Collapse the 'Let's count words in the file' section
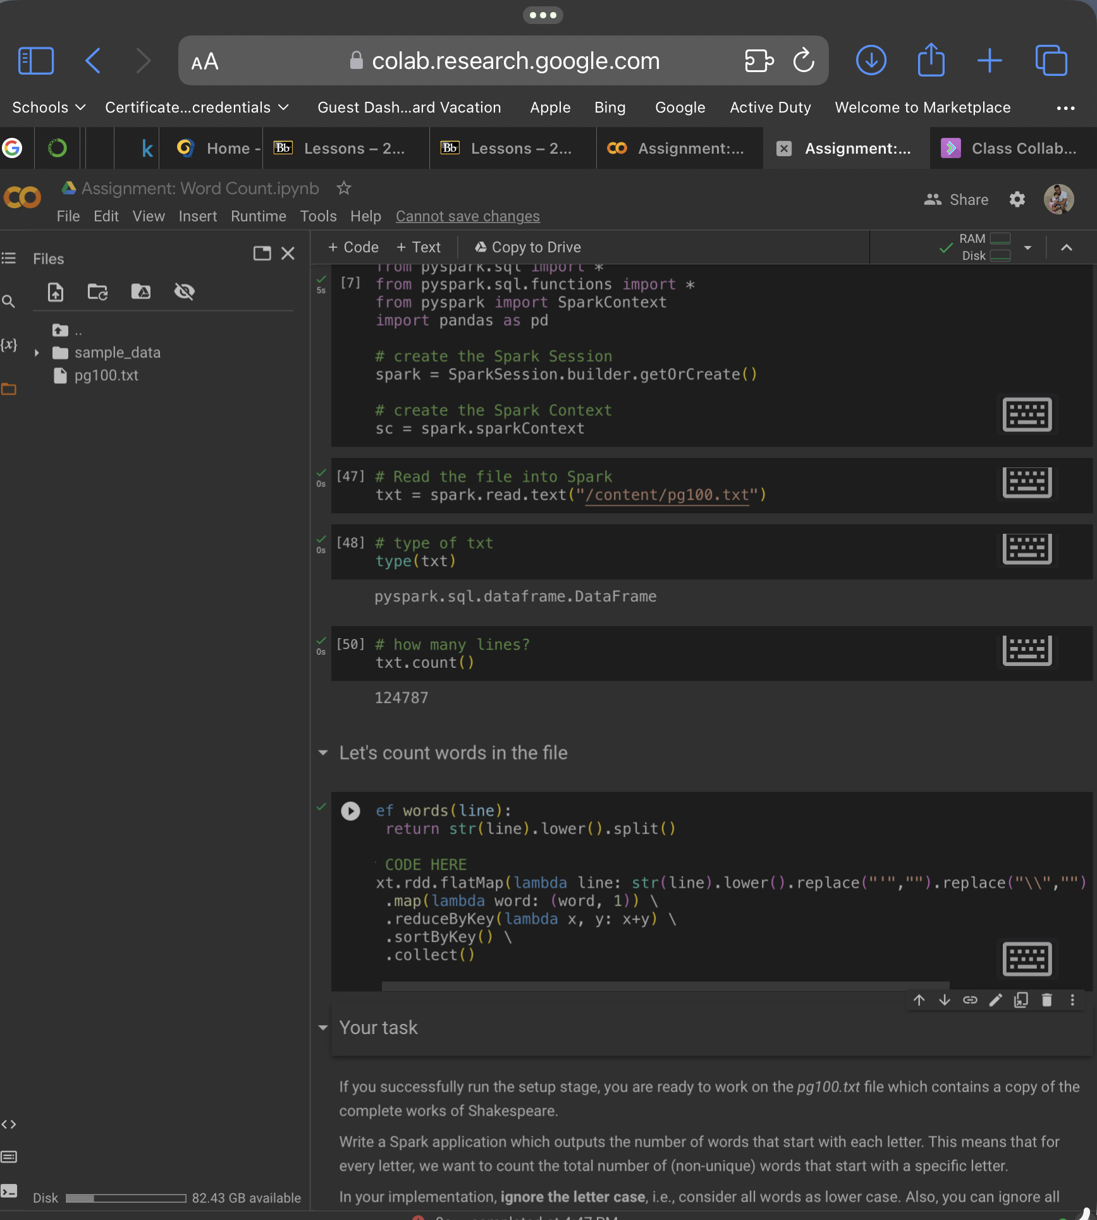The width and height of the screenshot is (1097, 1220). [323, 753]
